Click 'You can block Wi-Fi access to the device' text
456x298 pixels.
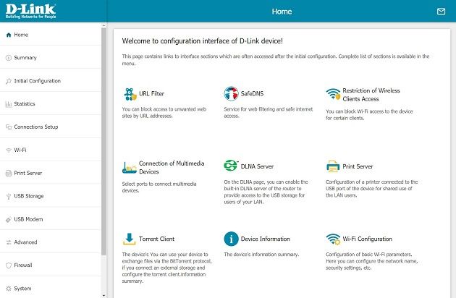[x=369, y=115]
